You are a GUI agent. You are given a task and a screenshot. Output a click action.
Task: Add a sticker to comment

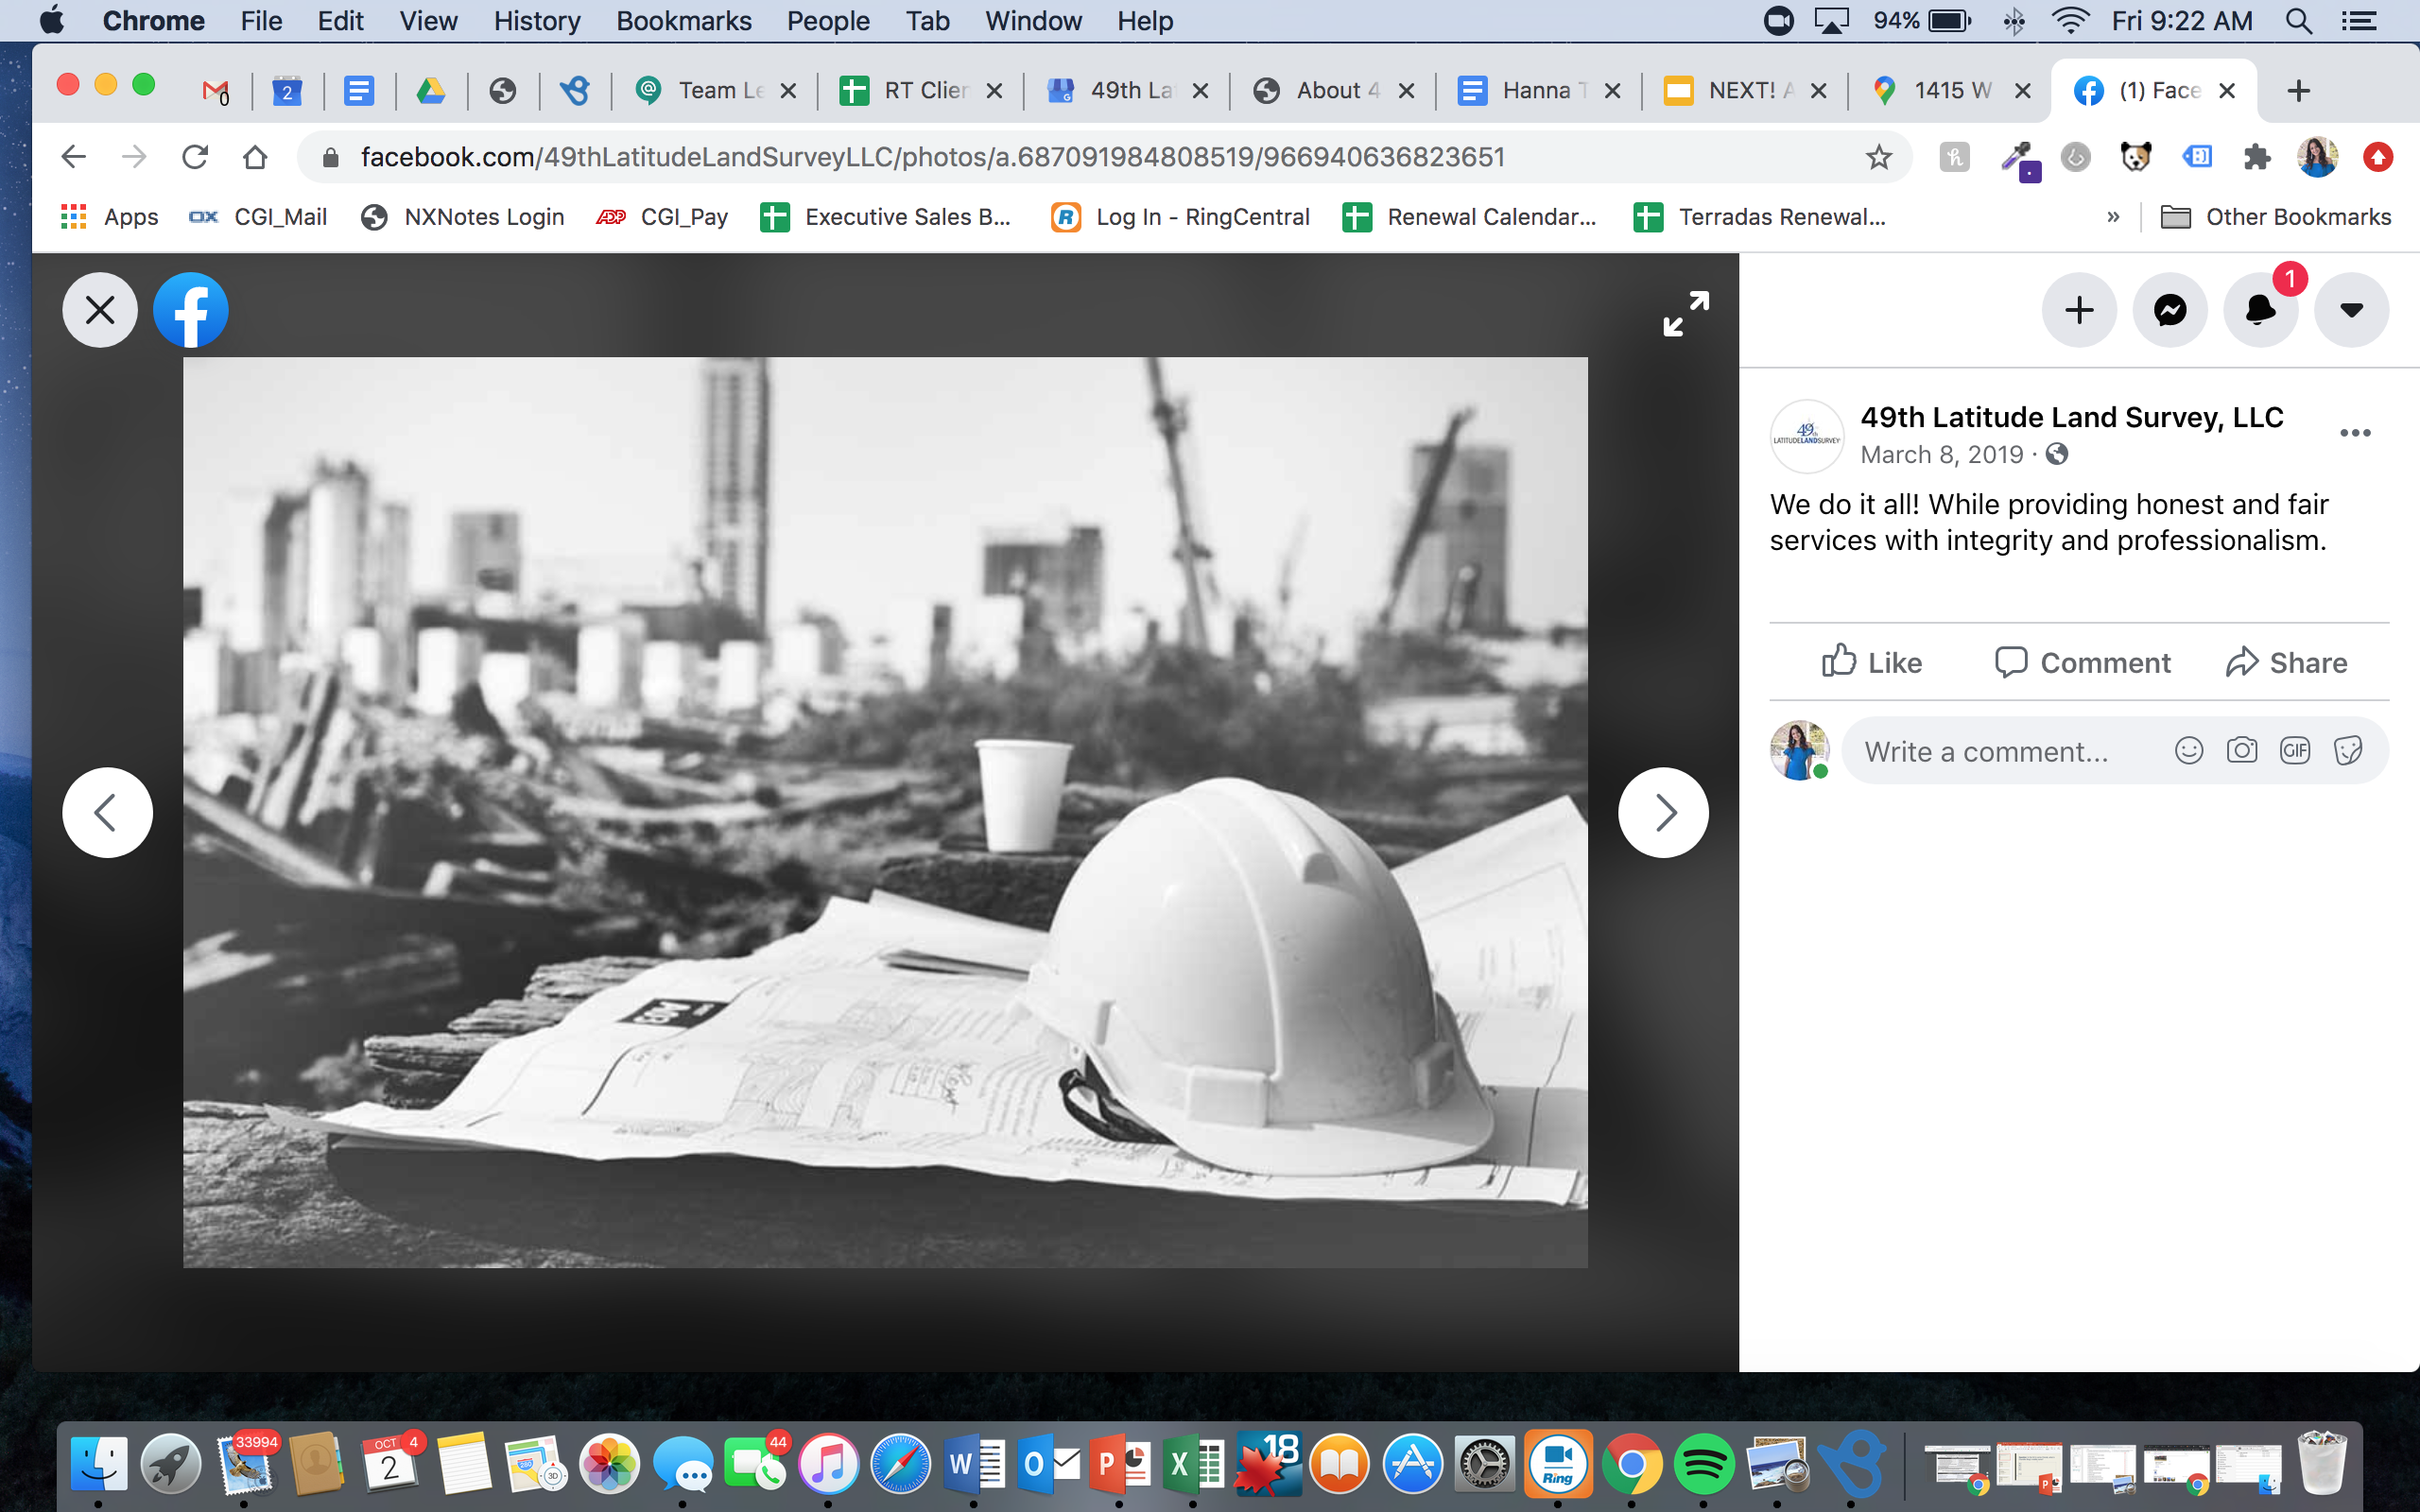click(2348, 750)
